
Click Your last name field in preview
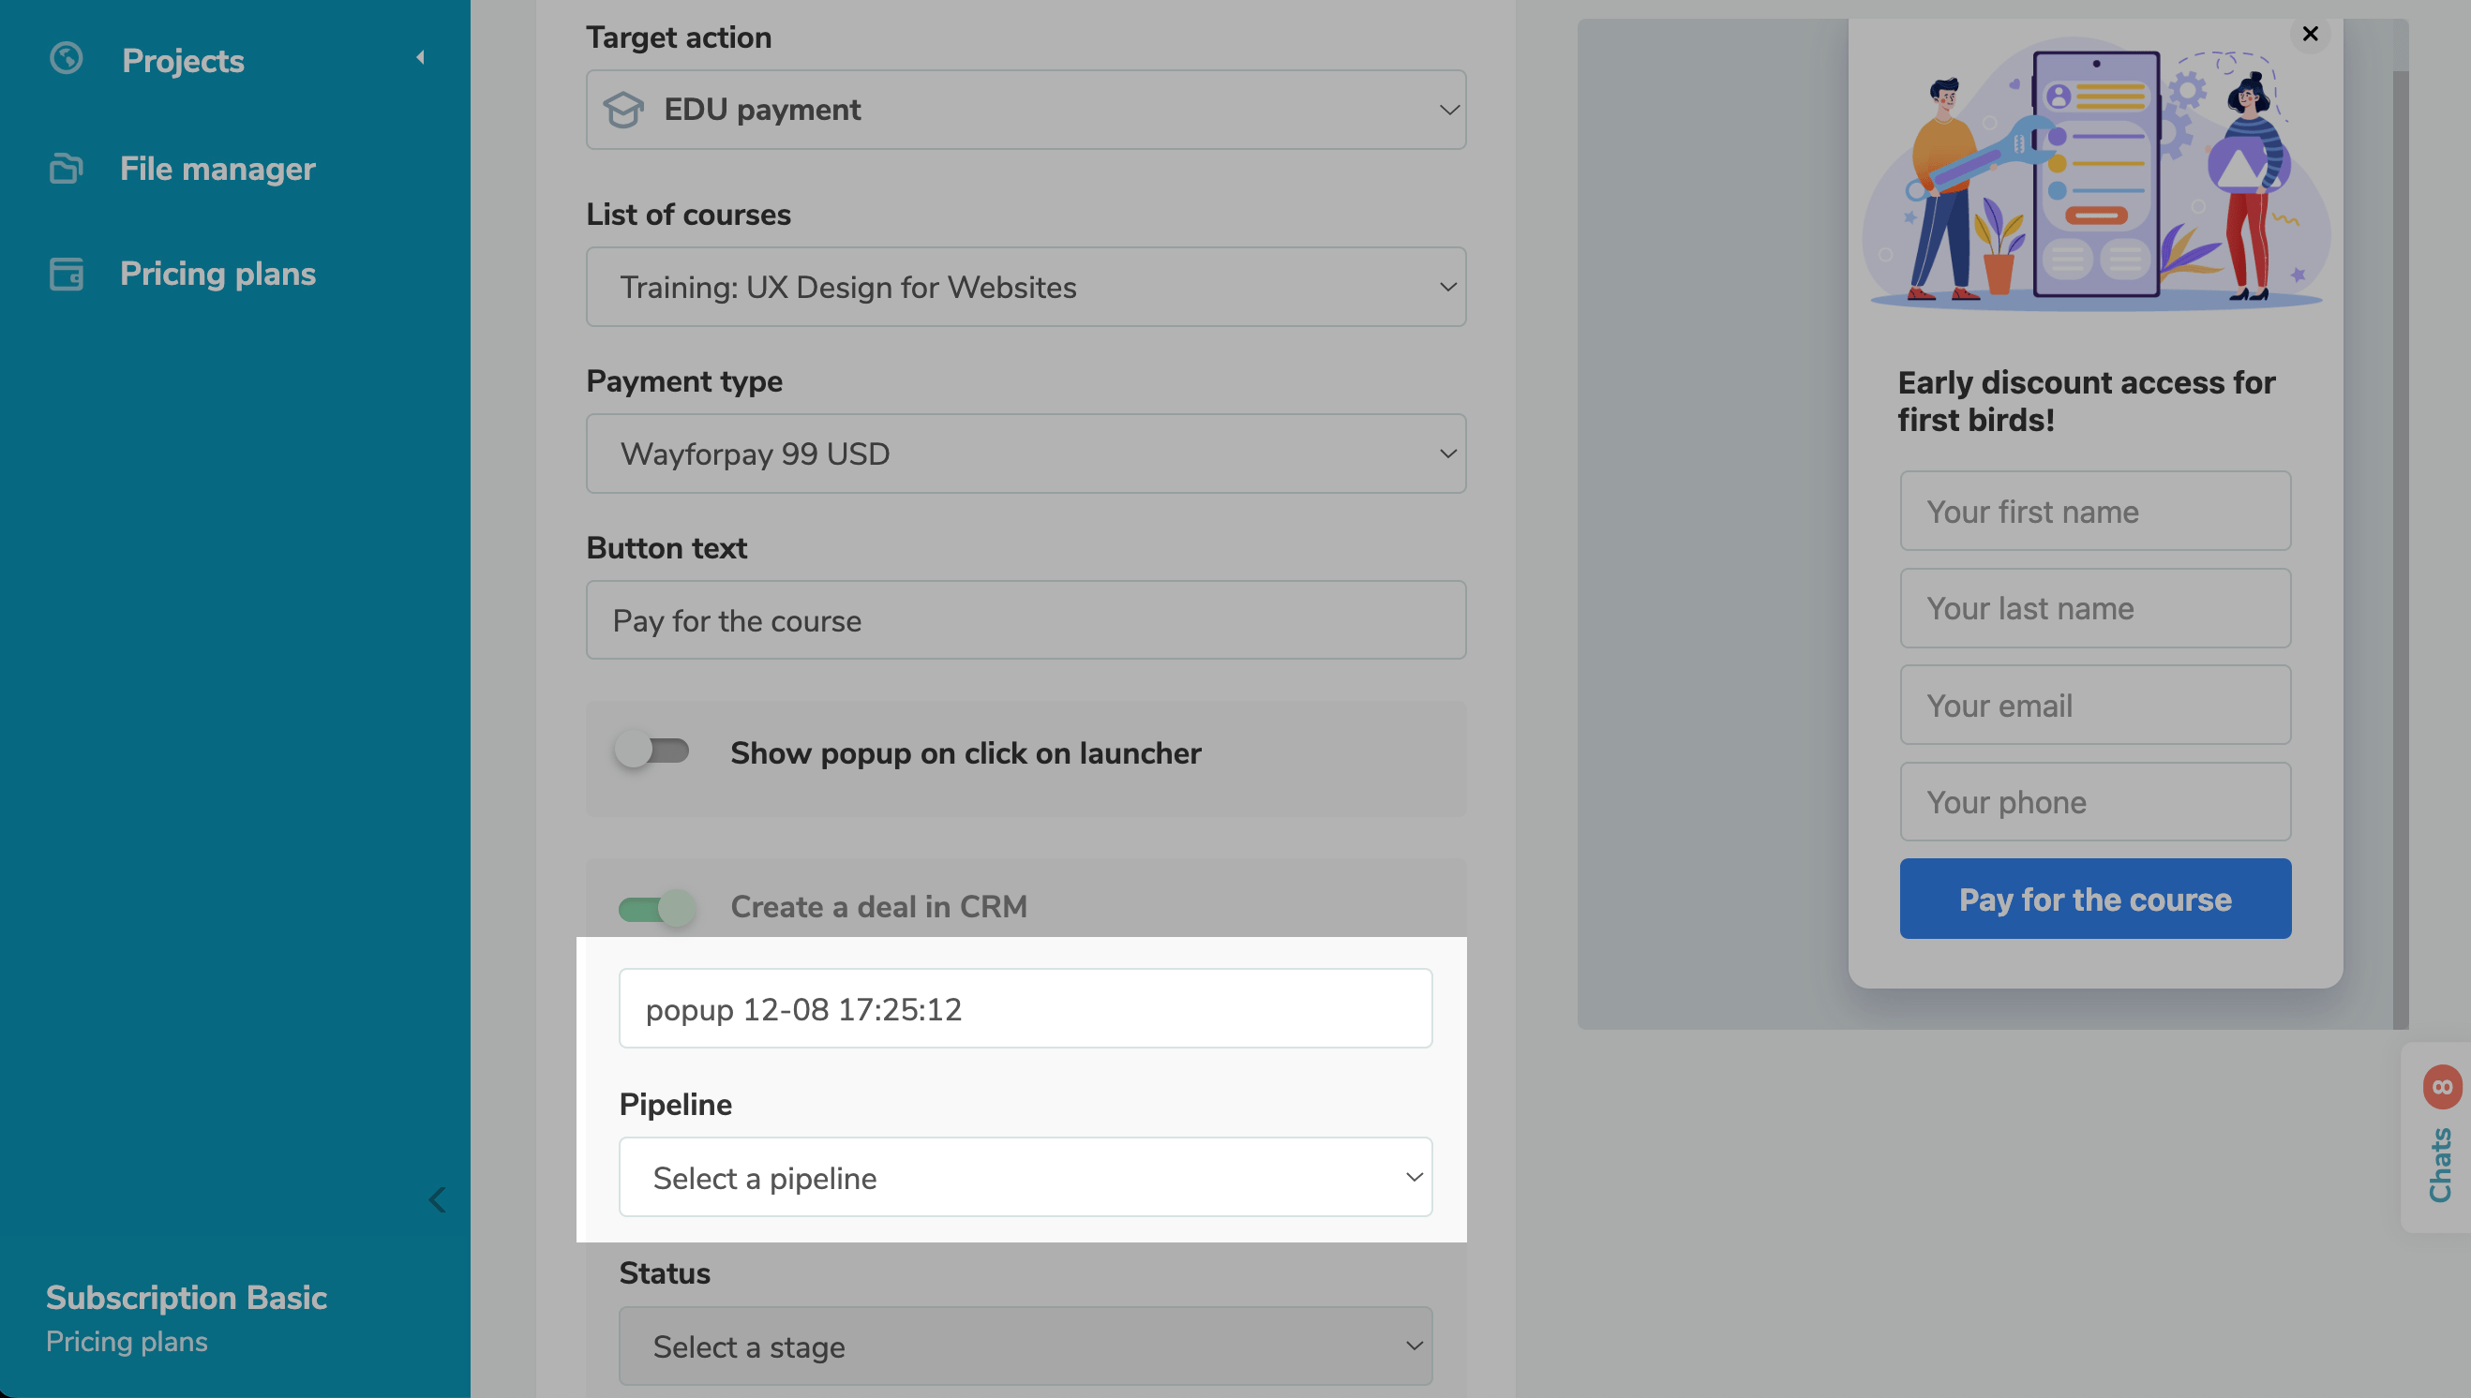point(2094,608)
